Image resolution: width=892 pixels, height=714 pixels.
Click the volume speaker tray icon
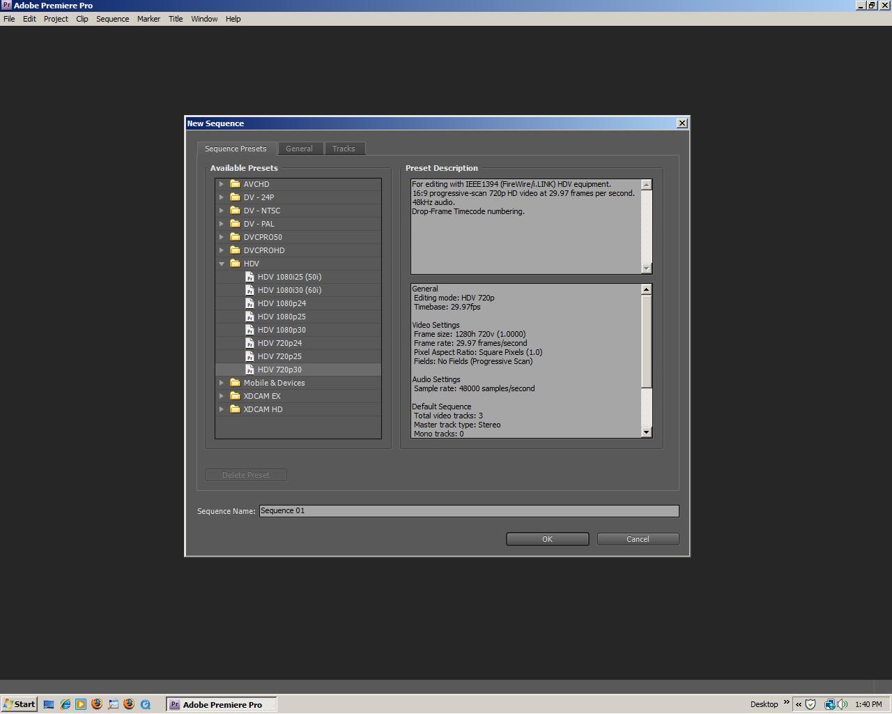pos(842,704)
